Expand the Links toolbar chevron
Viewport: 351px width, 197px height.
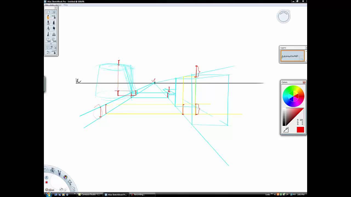point(272,193)
